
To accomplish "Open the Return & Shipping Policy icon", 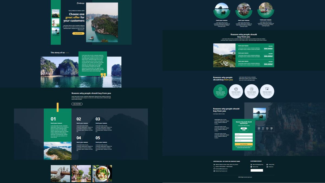I will (251, 165).
